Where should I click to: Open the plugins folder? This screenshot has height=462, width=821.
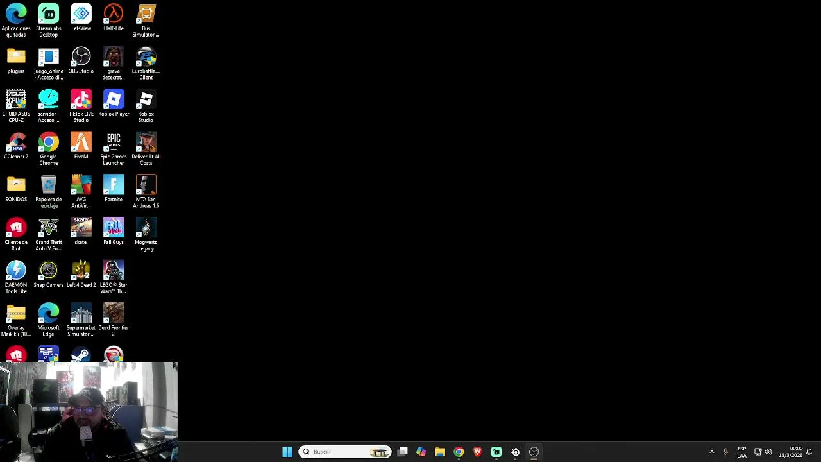[16, 61]
